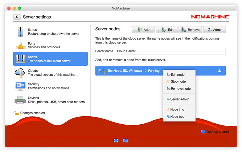Screen dimensions: 242x152
Task: Click the Changes enabled padlock icon
Action: click(16, 113)
